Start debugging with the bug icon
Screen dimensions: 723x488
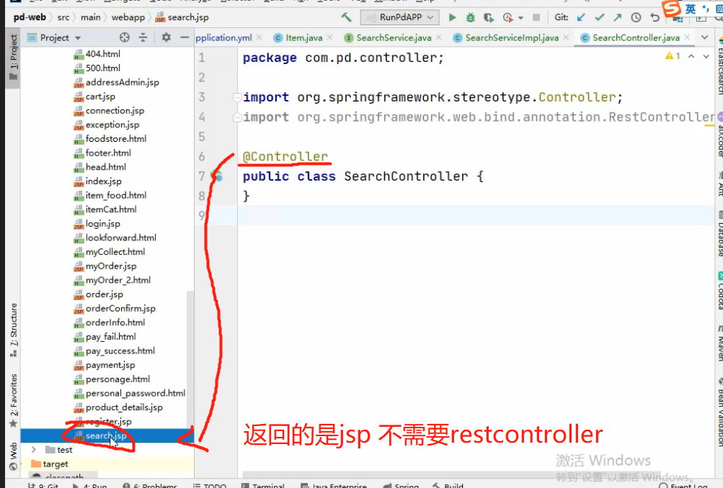pyautogui.click(x=470, y=17)
